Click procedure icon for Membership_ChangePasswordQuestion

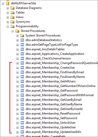[22, 63]
